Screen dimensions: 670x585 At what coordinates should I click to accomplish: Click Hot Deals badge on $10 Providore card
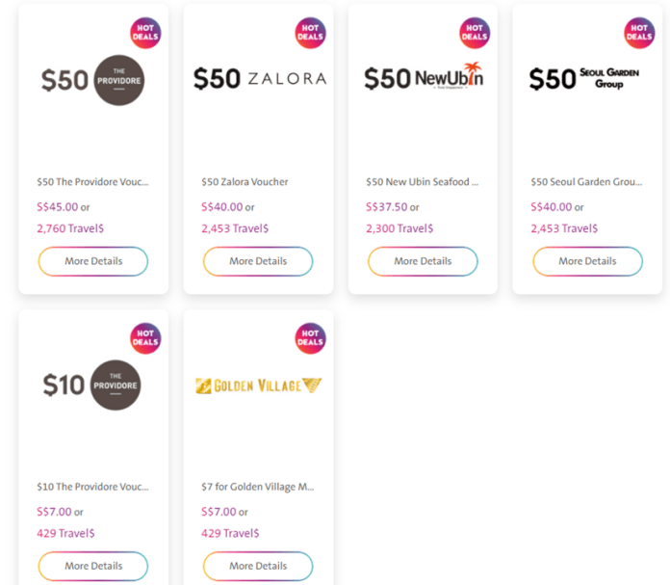(x=145, y=338)
